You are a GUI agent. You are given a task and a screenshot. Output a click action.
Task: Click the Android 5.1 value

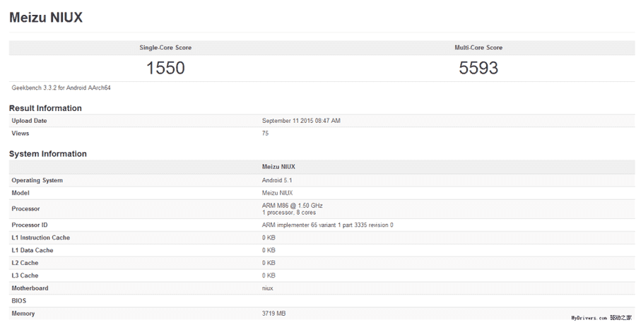(277, 180)
